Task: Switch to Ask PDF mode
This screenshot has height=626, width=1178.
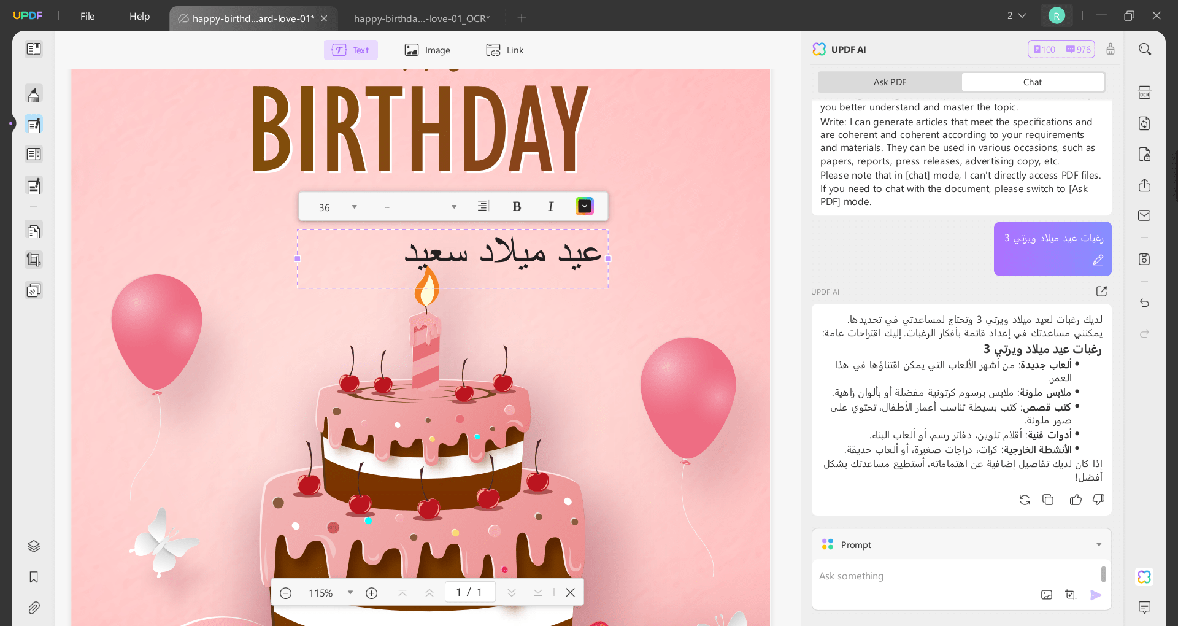Action: (890, 82)
